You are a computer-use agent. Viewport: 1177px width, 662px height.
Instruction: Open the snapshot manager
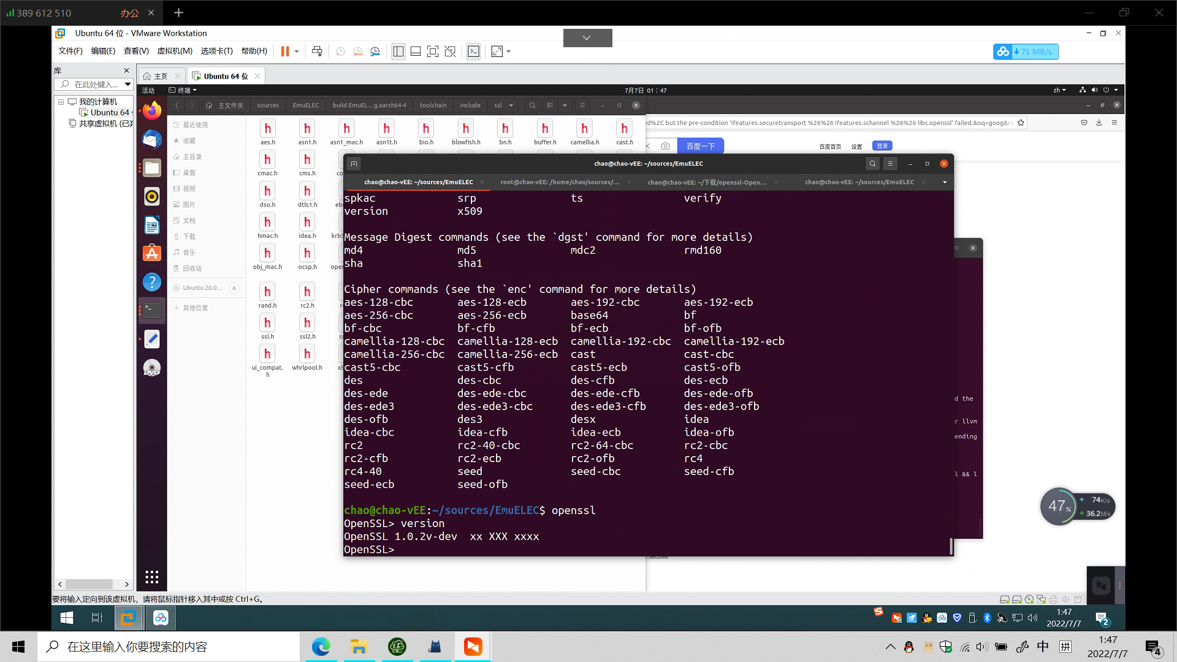(375, 51)
